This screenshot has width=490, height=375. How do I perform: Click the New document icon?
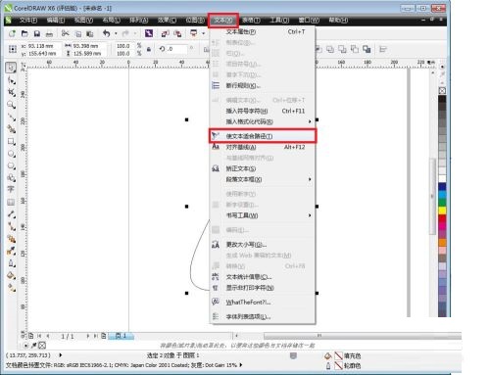click(x=12, y=33)
